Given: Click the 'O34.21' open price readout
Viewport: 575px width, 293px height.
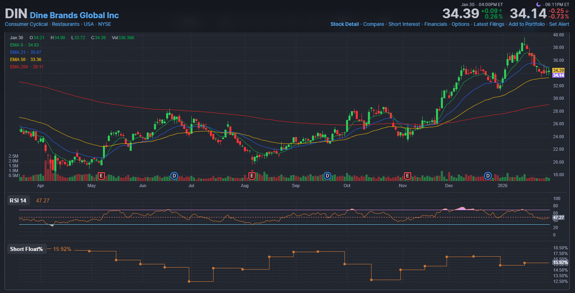Looking at the screenshot, I should pyautogui.click(x=37, y=38).
